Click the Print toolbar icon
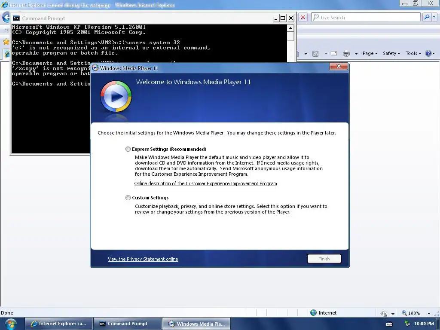 (x=346, y=53)
